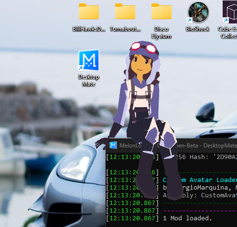Select the BioShock shortcut icon
This screenshot has width=237, height=227.
click(x=198, y=12)
